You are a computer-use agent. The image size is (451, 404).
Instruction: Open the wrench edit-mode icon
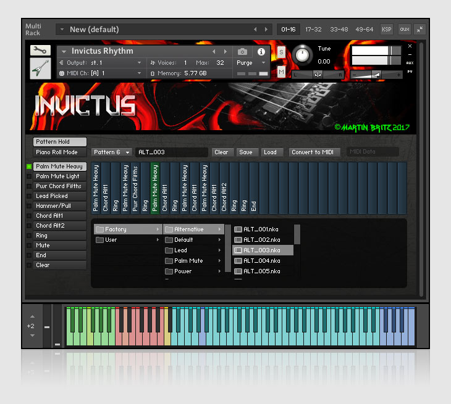(x=40, y=50)
